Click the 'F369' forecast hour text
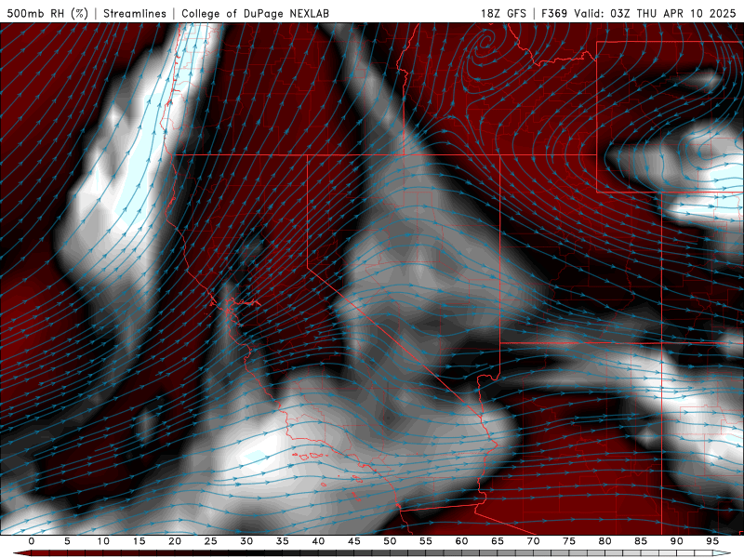 pyautogui.click(x=554, y=13)
